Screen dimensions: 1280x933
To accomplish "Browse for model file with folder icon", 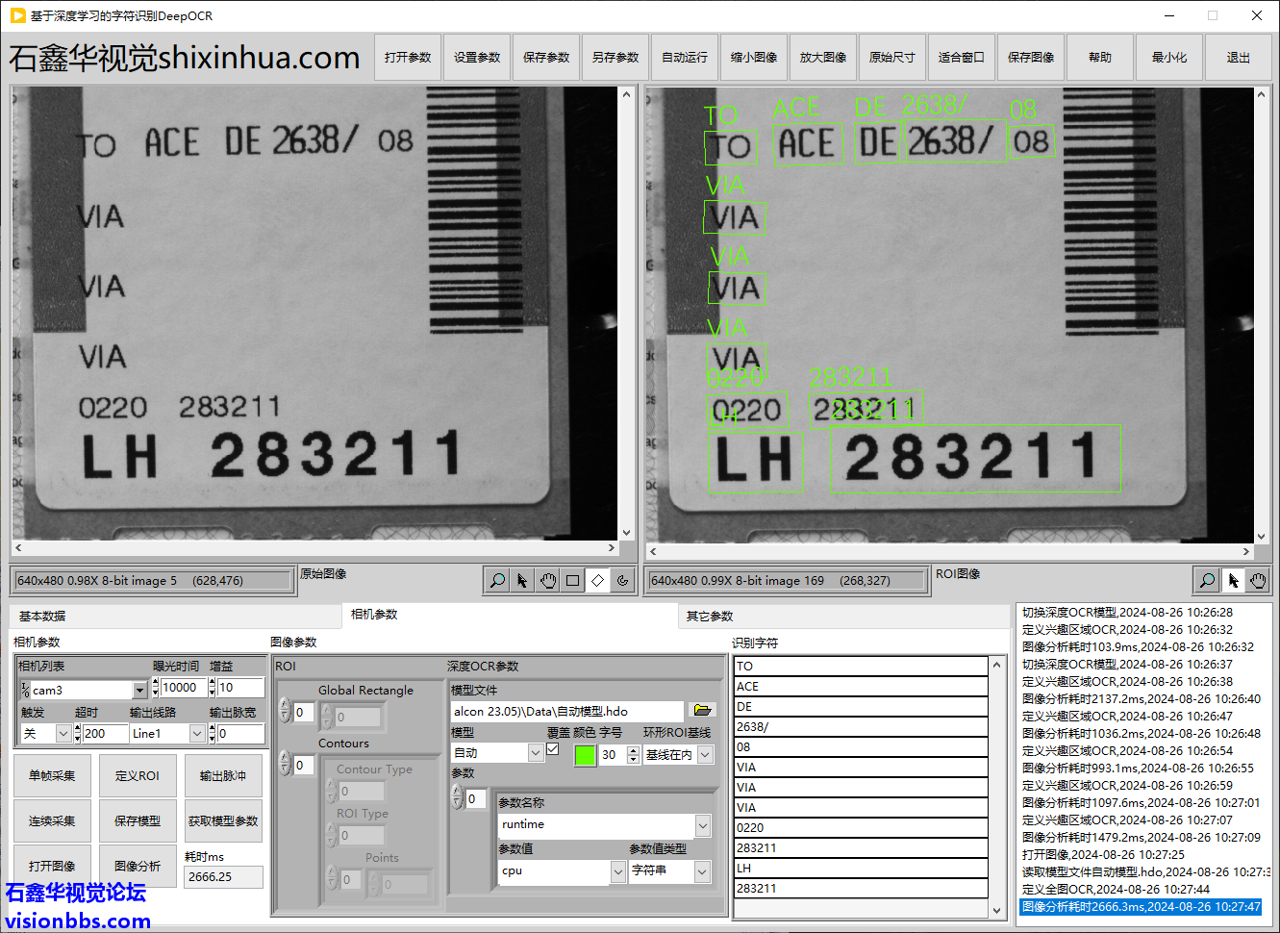I will tap(702, 711).
